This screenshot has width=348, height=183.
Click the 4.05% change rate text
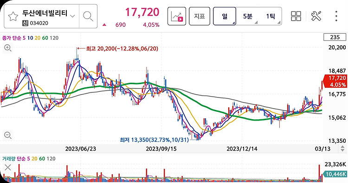[x=151, y=25]
